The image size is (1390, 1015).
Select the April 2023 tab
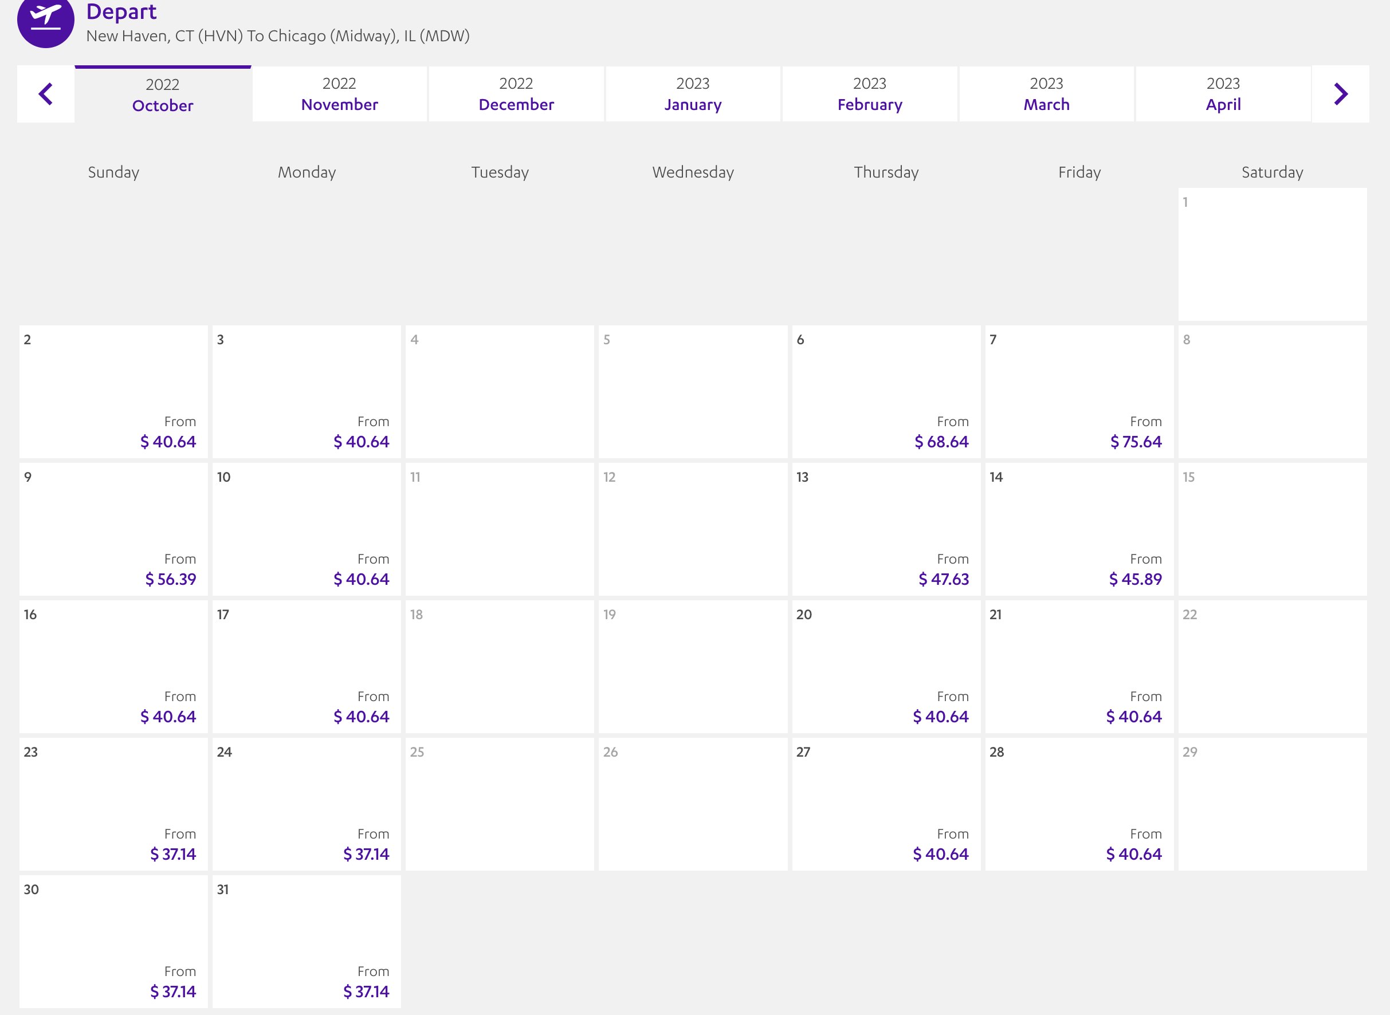[1223, 94]
